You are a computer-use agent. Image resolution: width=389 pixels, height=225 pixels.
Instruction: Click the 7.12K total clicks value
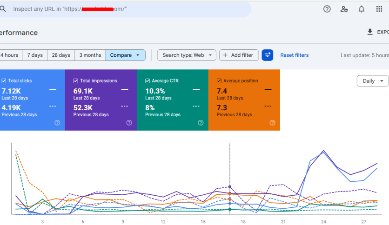(11, 91)
